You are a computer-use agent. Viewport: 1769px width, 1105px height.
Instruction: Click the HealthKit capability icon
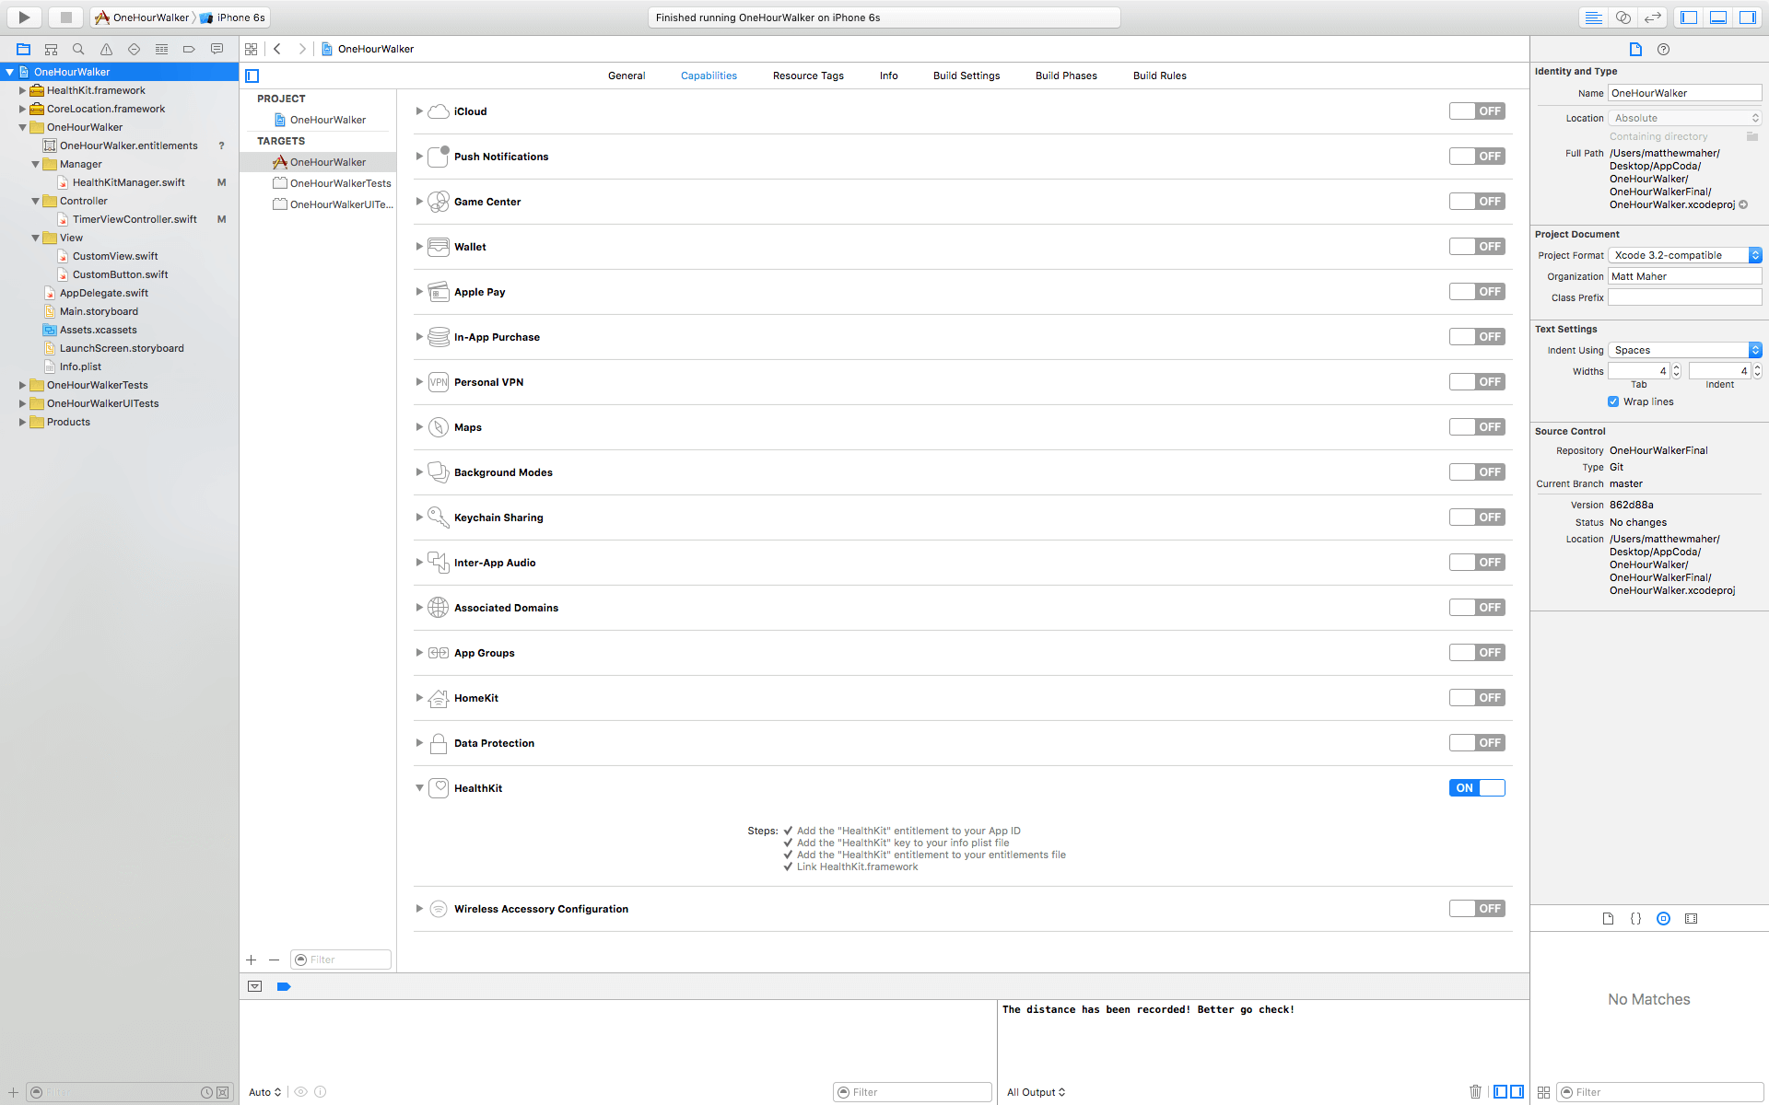[437, 786]
